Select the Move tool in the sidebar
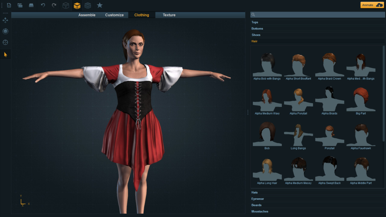 point(5,20)
